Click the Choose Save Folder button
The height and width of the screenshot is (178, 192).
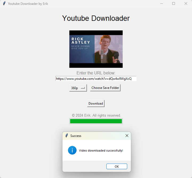(105, 88)
